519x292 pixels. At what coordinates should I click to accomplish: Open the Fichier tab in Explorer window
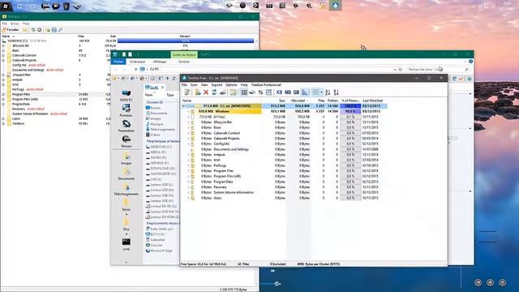pos(118,62)
